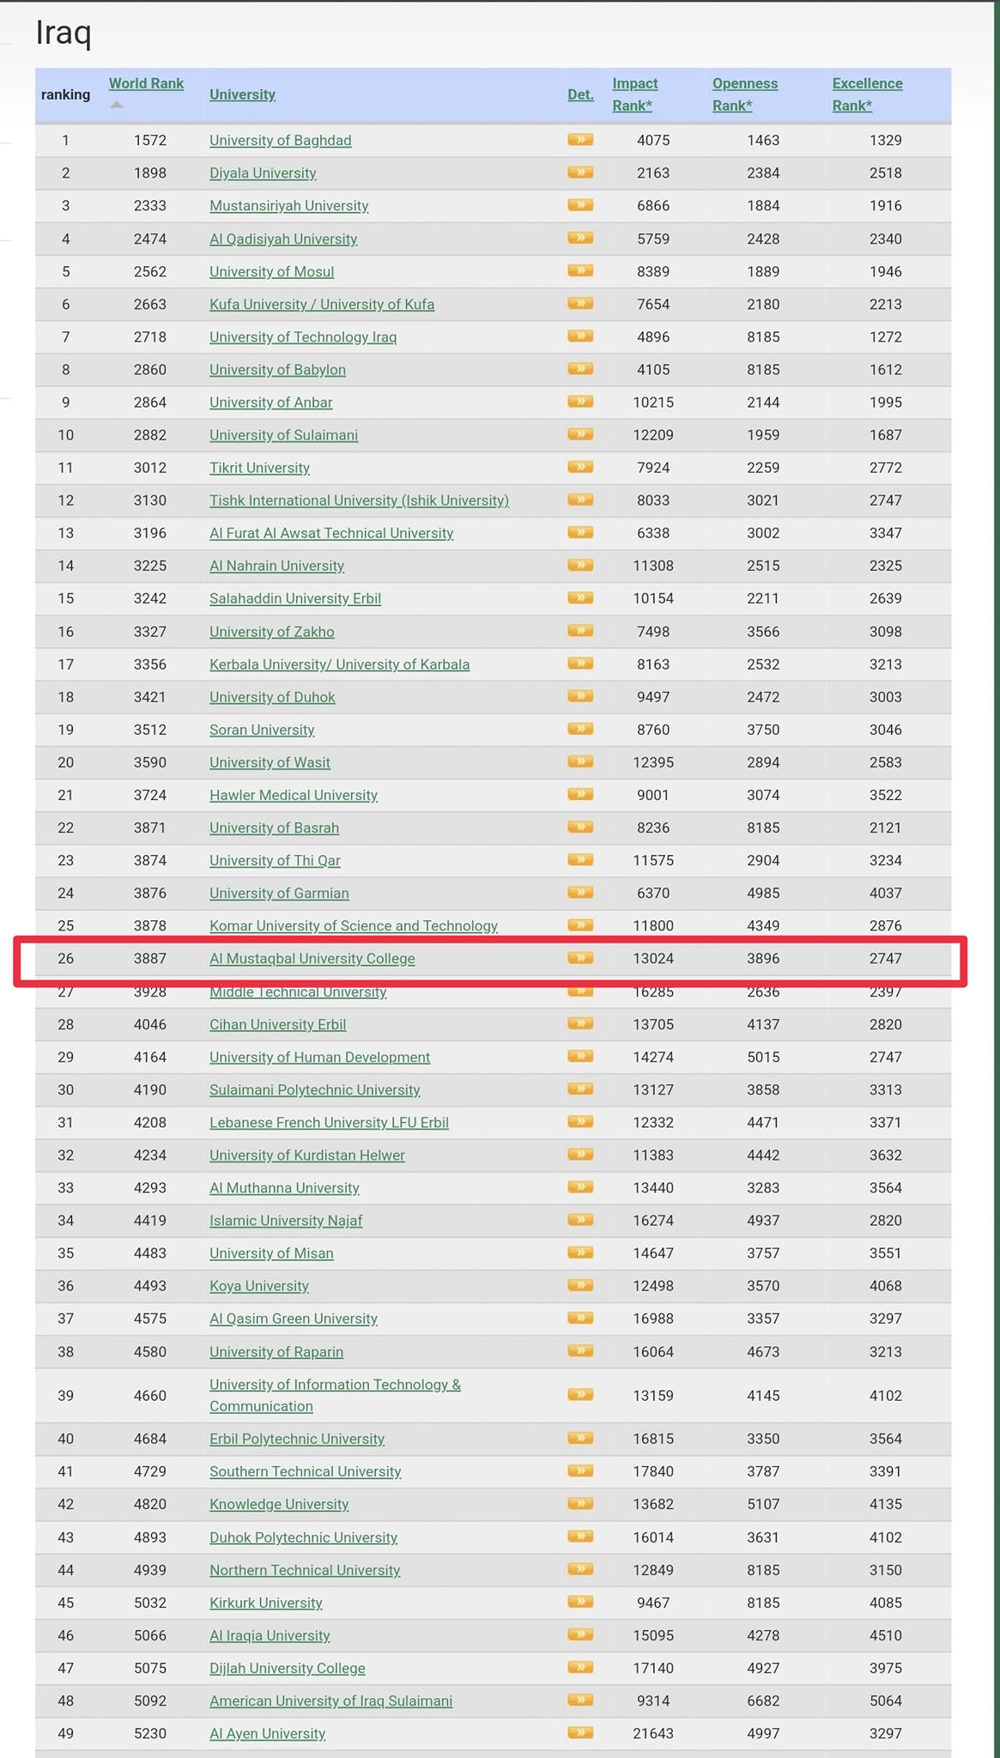Open details icon for University of Baghdad

[580, 139]
